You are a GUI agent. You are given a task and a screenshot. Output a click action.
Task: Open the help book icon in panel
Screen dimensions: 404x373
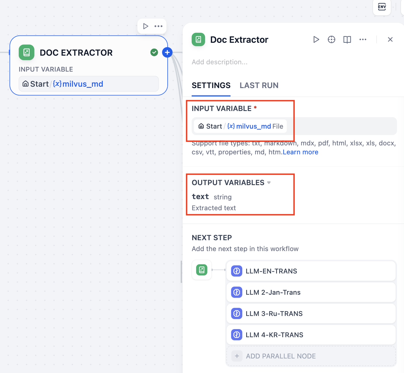pos(347,40)
